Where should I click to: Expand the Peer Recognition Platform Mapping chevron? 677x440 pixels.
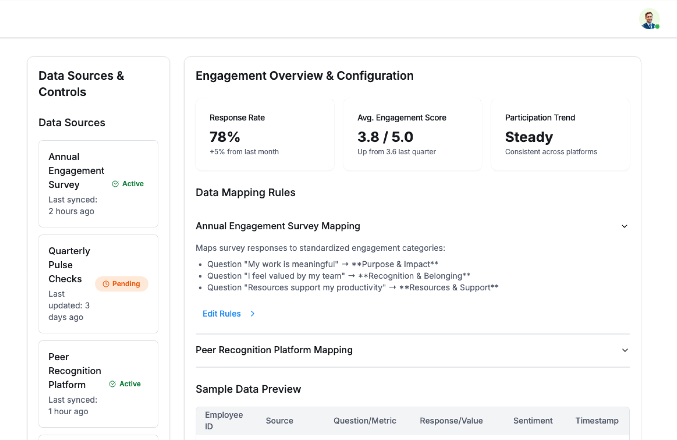624,350
